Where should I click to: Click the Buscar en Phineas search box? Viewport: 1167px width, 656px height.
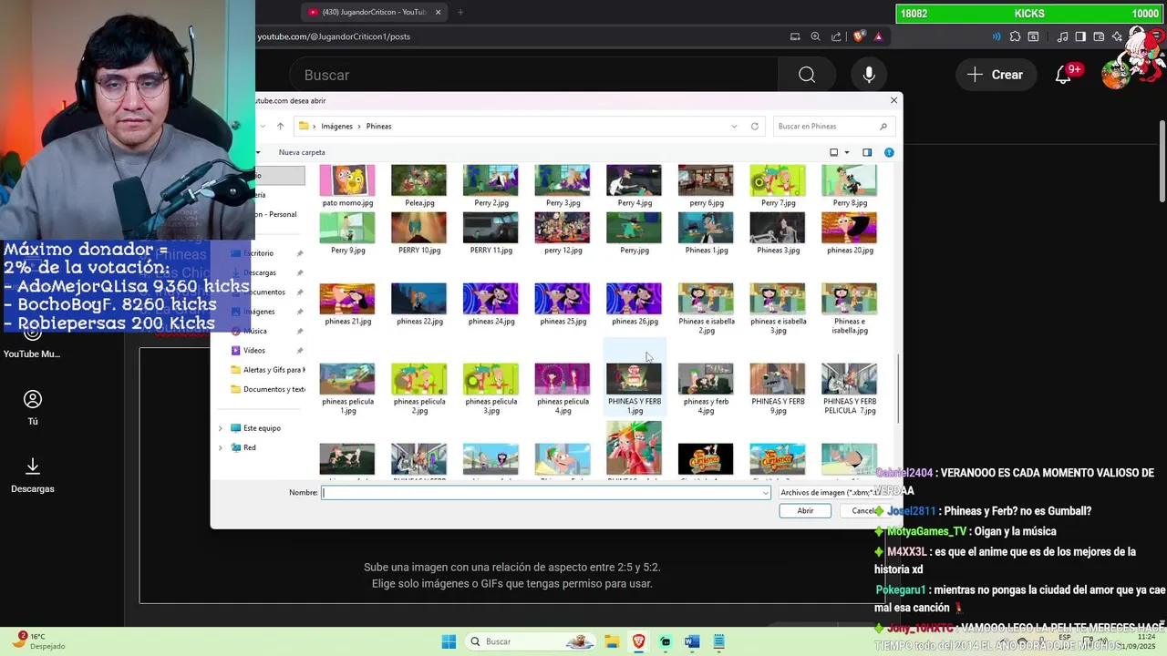coord(831,126)
